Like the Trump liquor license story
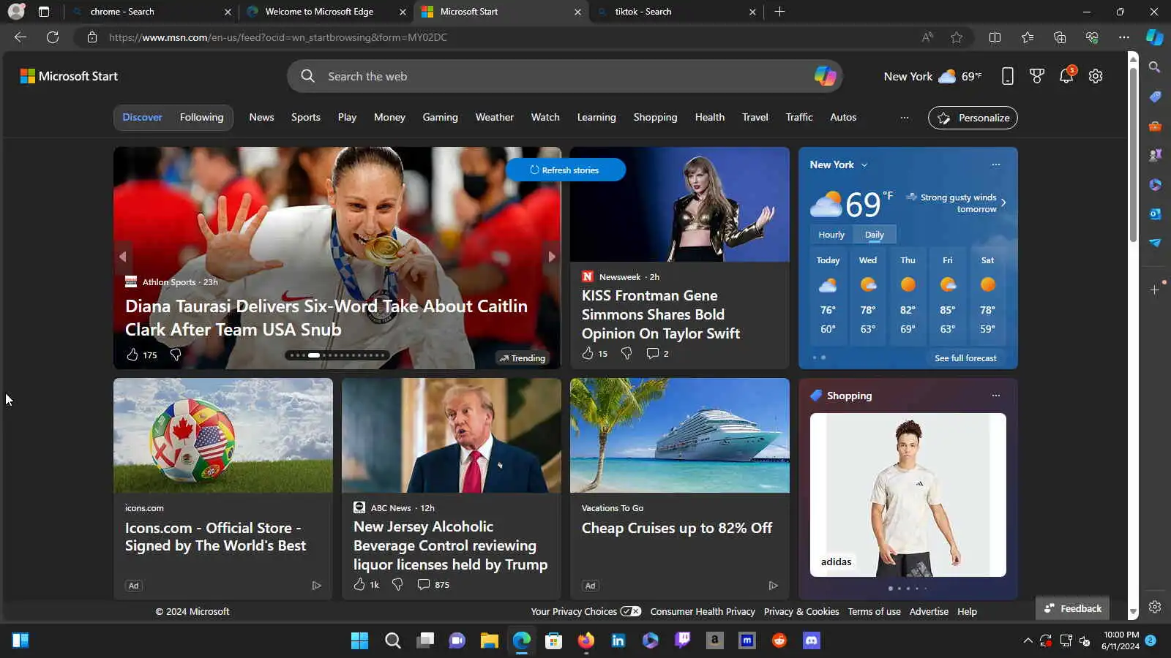1171x658 pixels. (359, 584)
